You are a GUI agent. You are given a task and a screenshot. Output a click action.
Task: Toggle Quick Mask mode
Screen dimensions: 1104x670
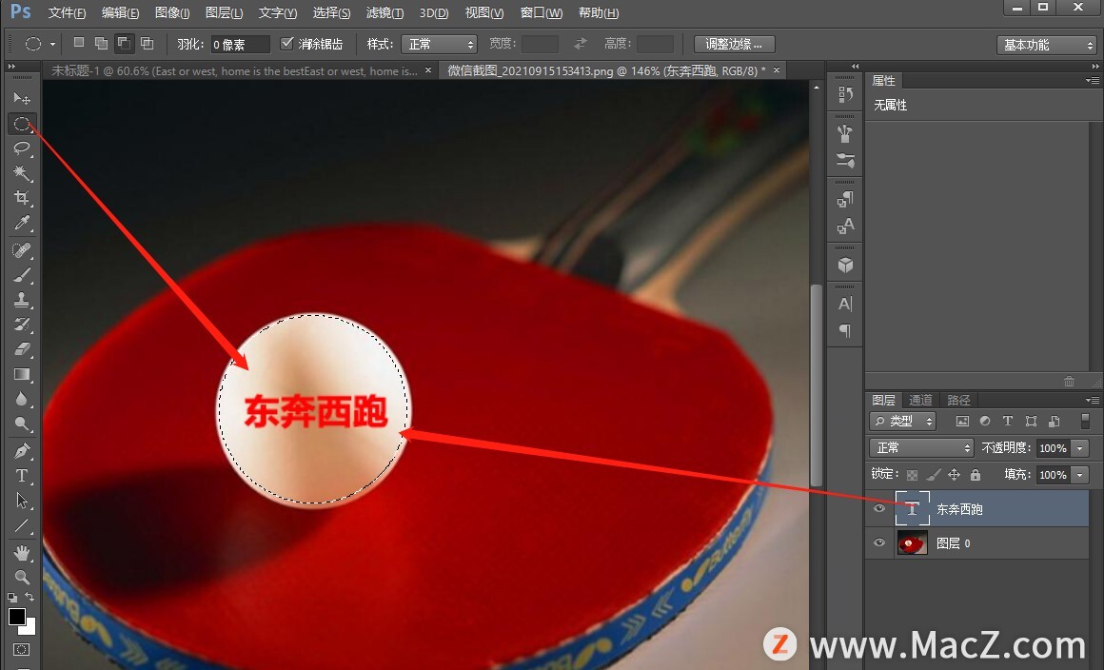22,650
